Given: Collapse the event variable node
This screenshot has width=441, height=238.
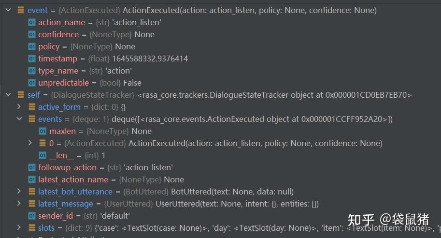Looking at the screenshot, I should [x=8, y=10].
